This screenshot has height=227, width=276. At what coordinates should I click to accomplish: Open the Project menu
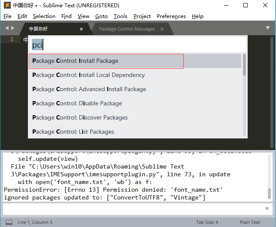tap(142, 16)
